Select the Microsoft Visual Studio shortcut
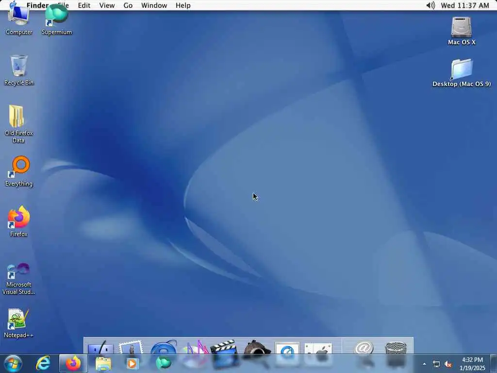The height and width of the screenshot is (373, 497). coord(19,279)
